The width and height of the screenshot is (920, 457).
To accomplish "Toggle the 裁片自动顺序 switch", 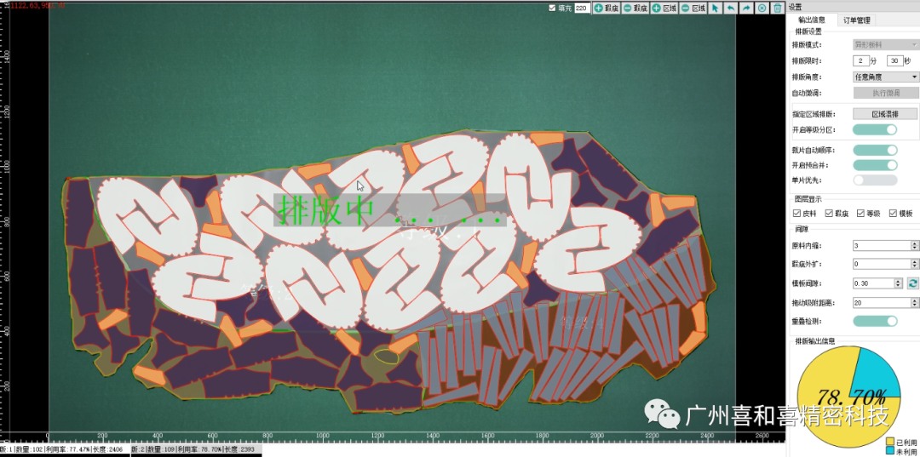I will (875, 151).
